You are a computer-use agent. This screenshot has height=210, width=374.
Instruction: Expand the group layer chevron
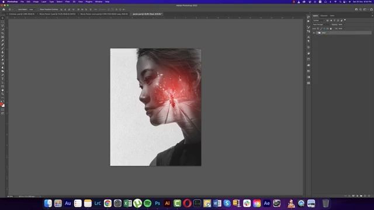(317, 33)
